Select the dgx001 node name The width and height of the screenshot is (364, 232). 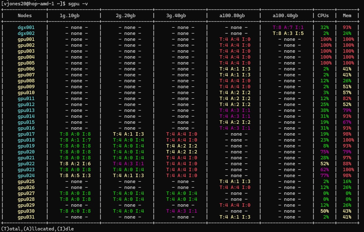26,27
